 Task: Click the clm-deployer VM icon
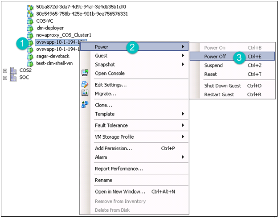tap(30, 28)
